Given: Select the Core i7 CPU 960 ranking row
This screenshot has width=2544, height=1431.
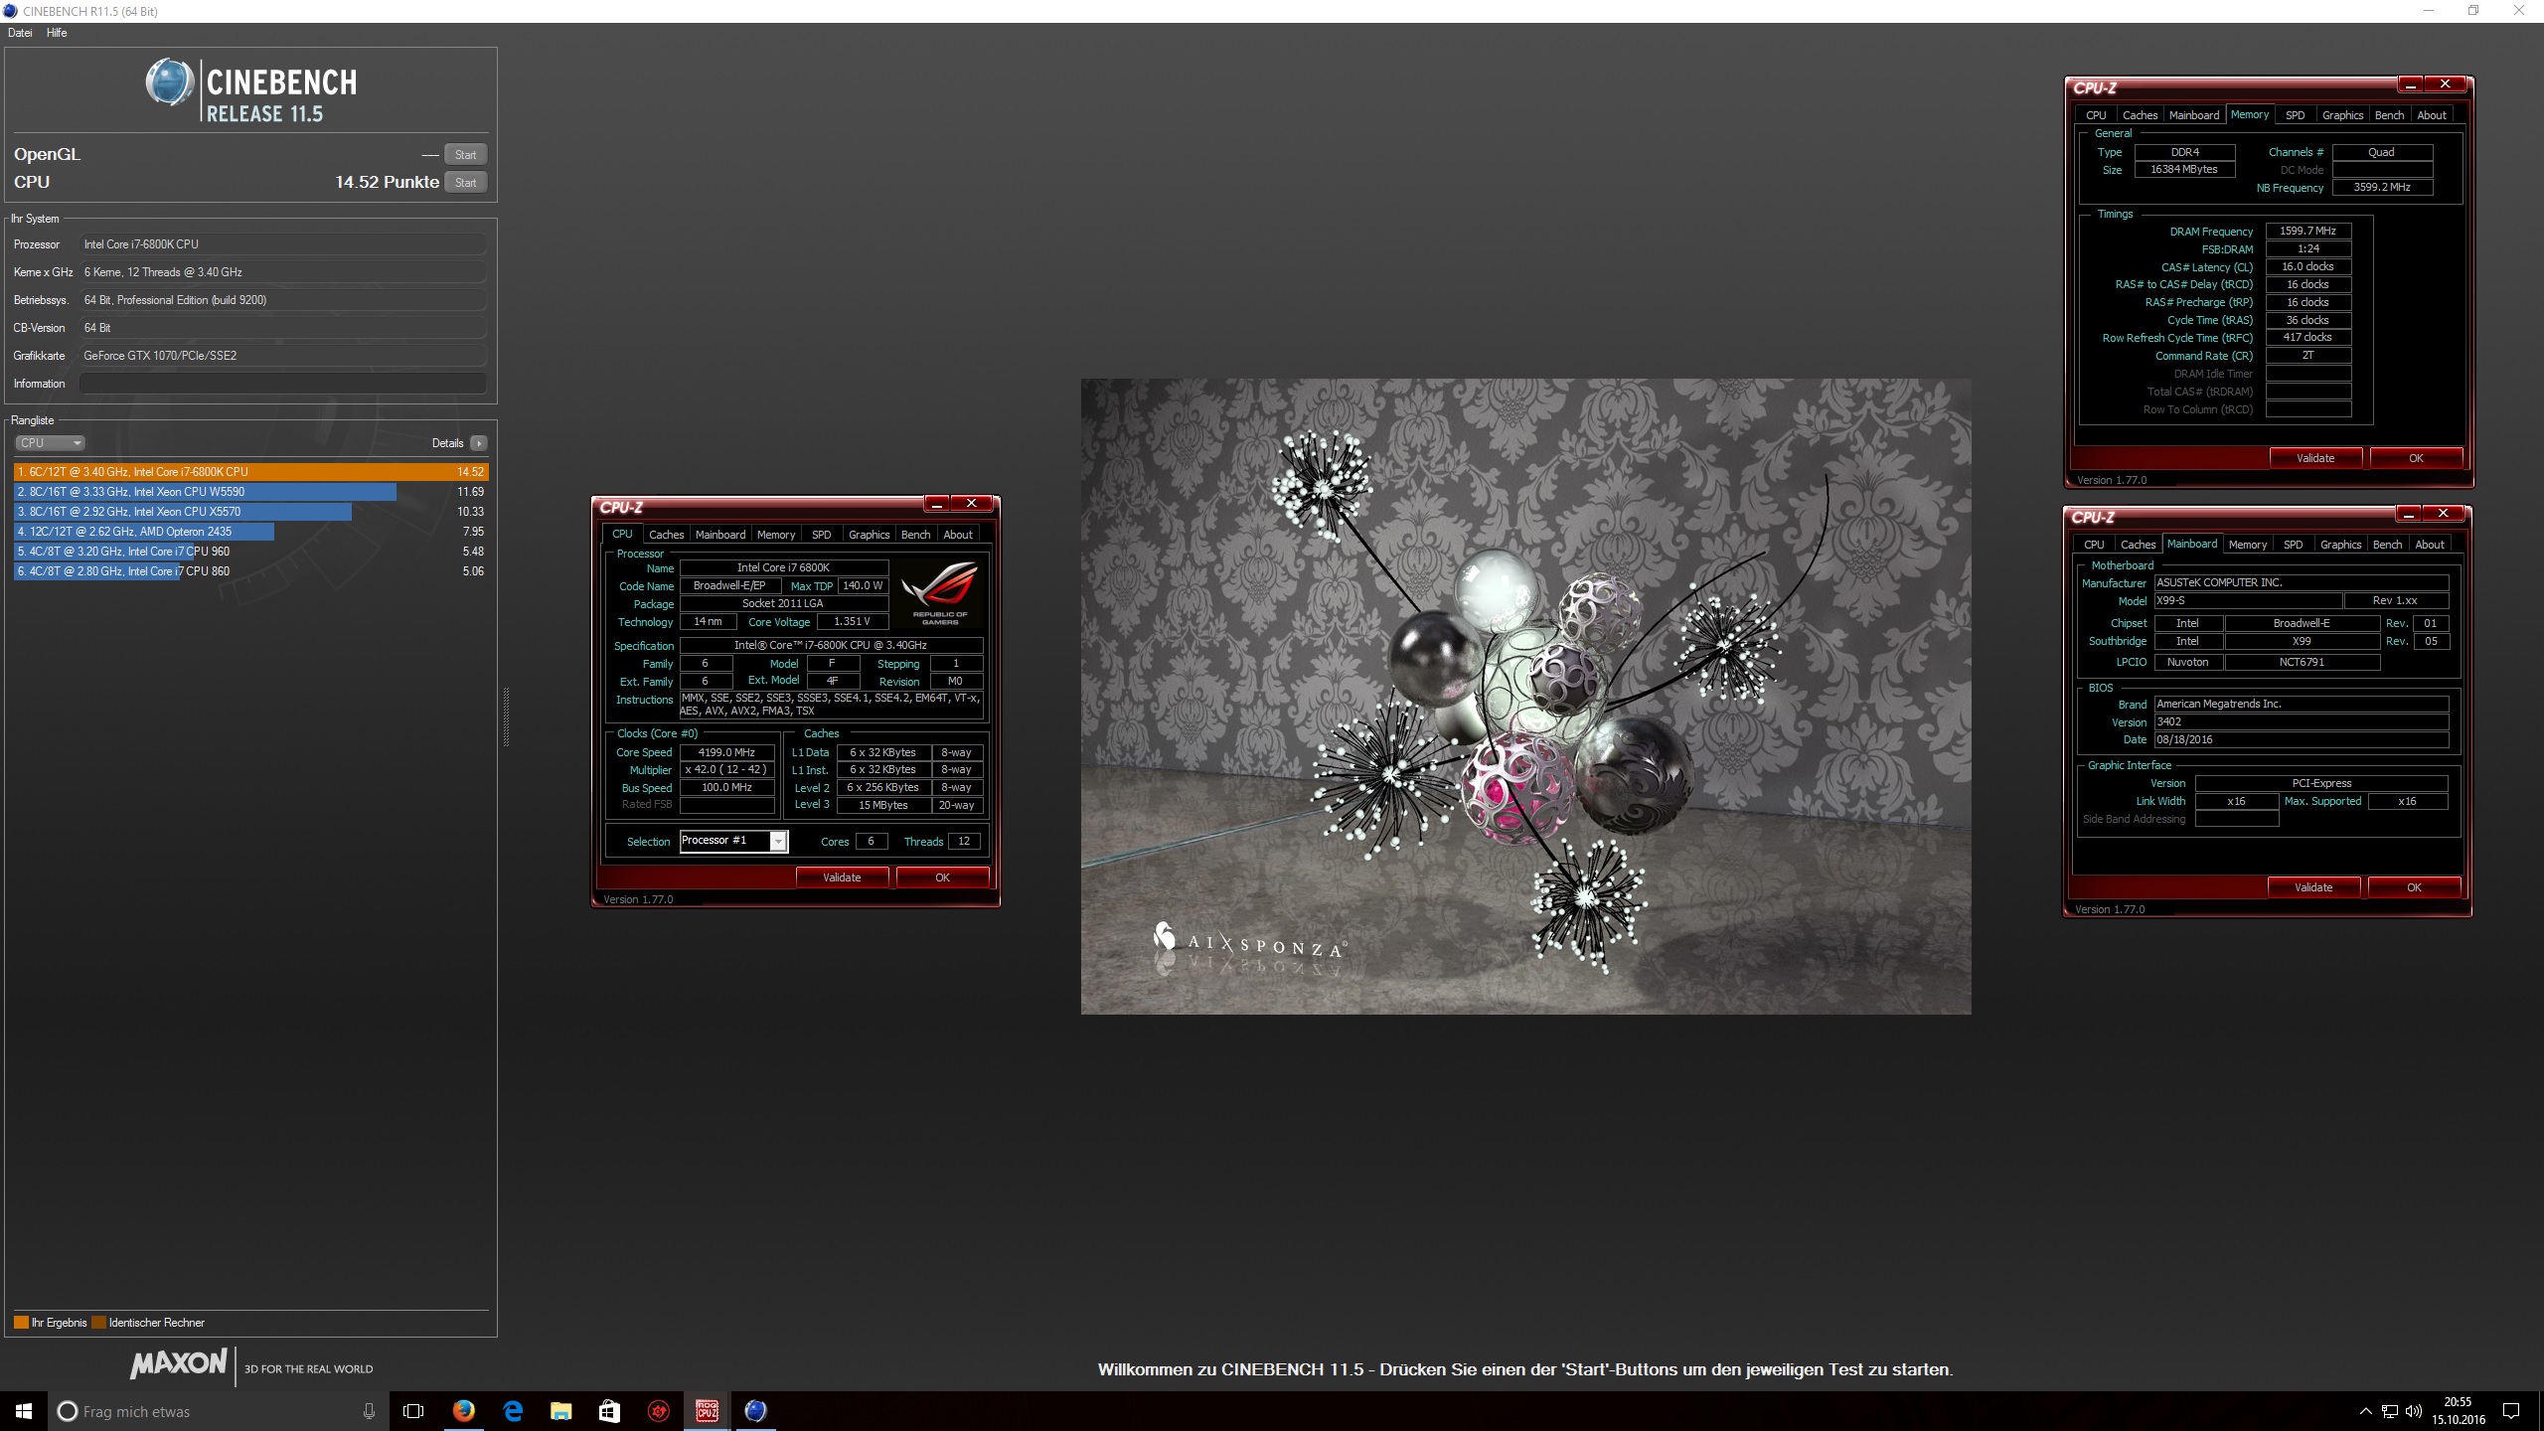Looking at the screenshot, I should [x=250, y=552].
